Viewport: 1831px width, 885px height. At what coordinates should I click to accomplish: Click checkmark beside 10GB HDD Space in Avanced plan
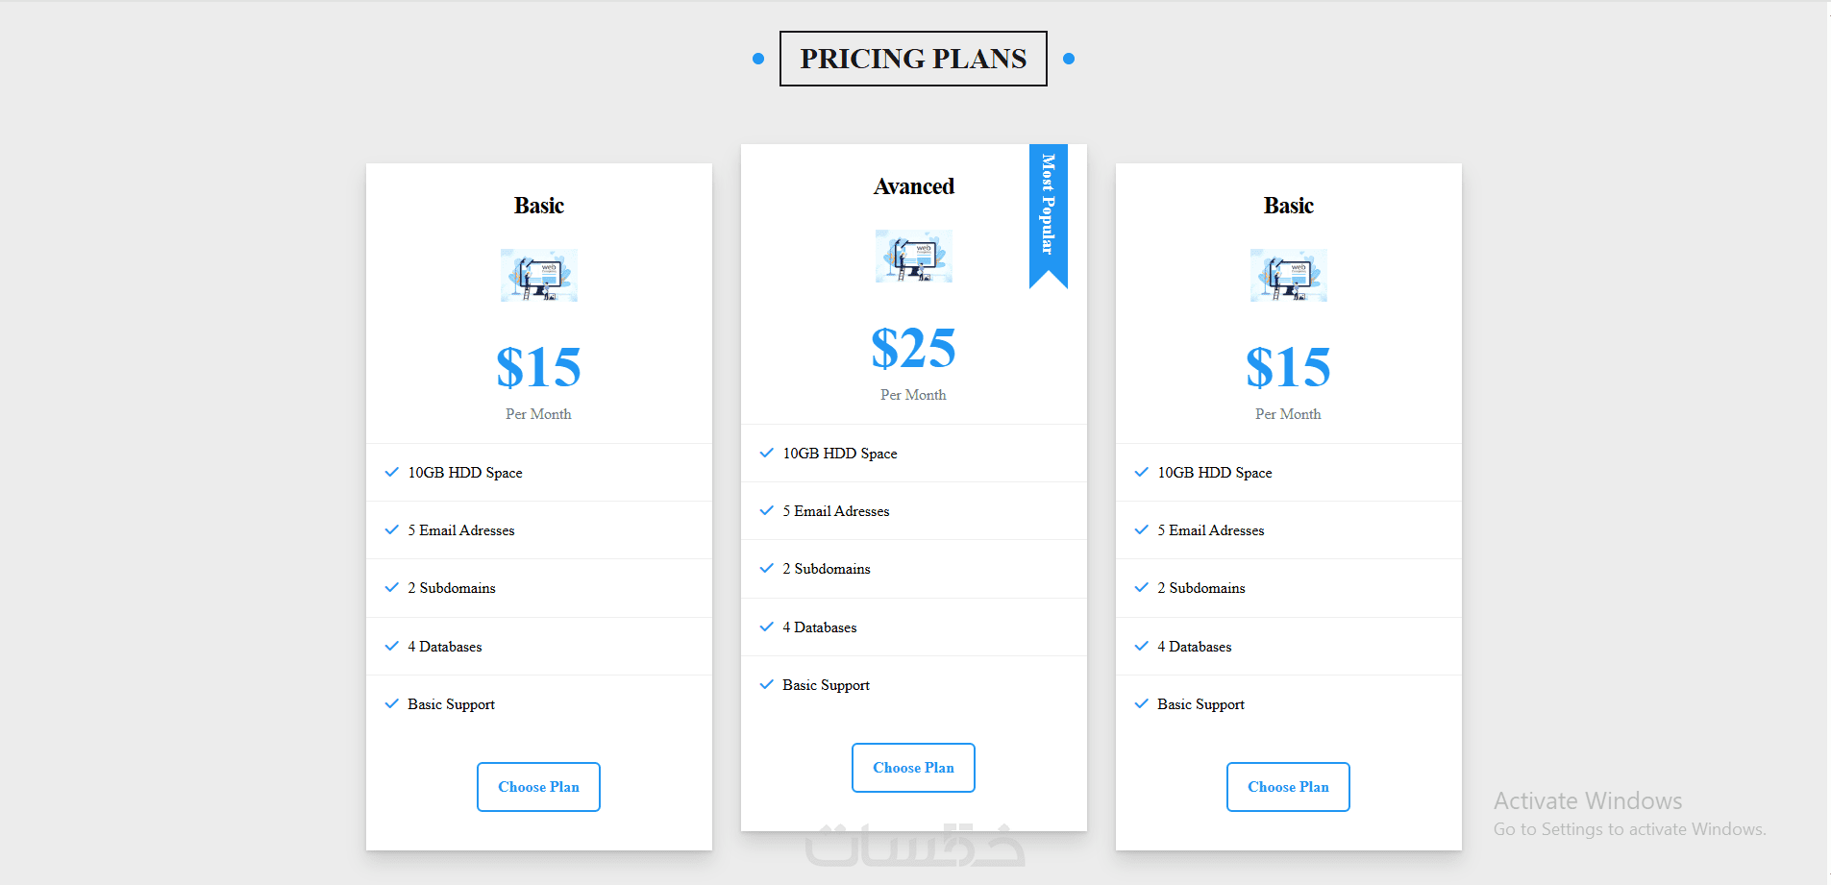[x=766, y=453]
